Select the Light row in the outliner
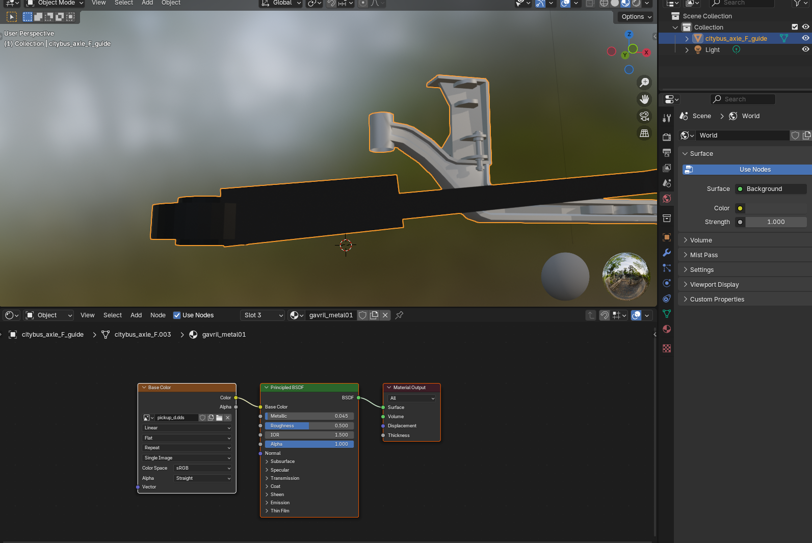 click(x=735, y=50)
